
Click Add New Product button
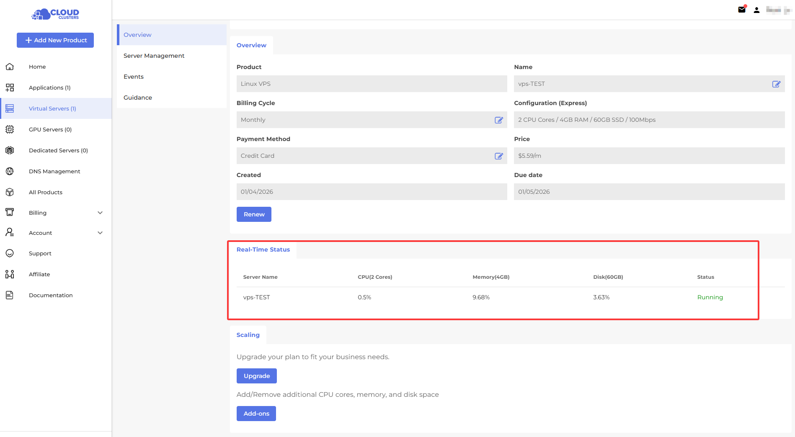(x=55, y=40)
